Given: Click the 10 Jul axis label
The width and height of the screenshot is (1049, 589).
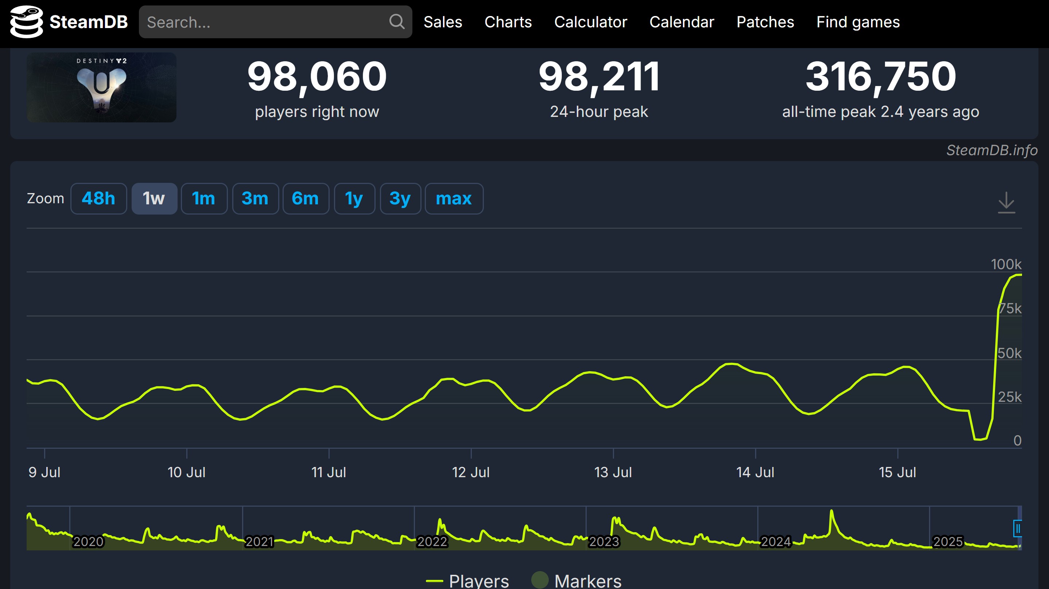Looking at the screenshot, I should 187,472.
